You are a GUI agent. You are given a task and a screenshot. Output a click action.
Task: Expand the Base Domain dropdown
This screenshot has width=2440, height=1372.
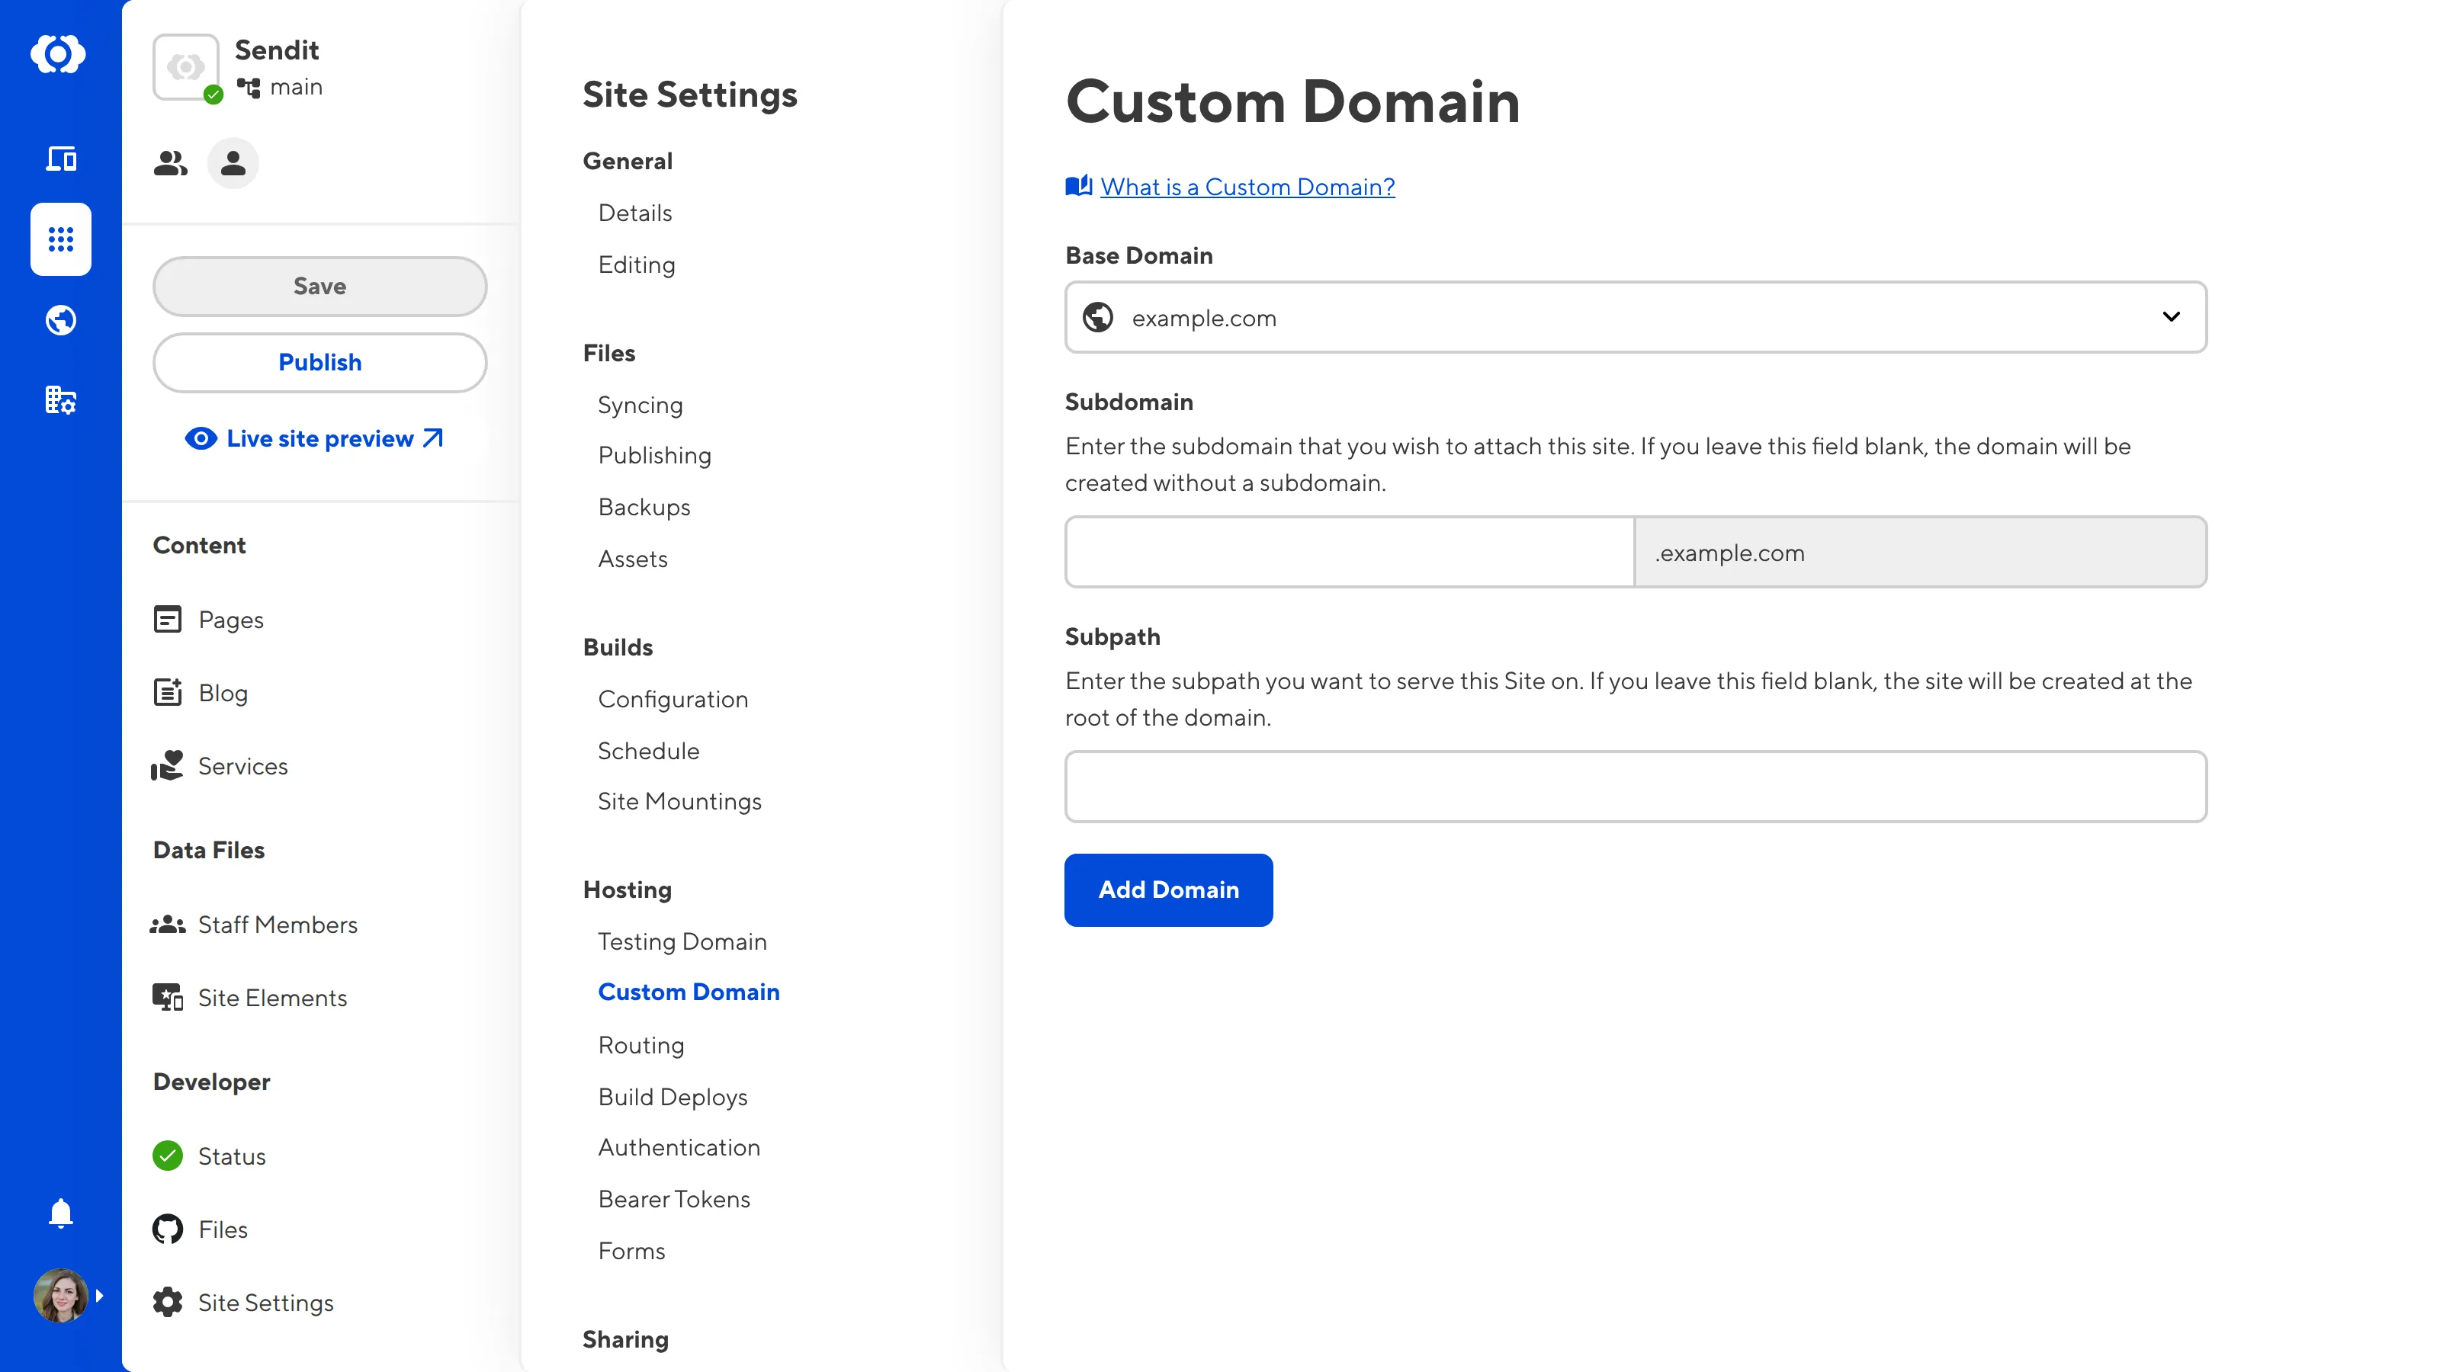pos(1636,317)
